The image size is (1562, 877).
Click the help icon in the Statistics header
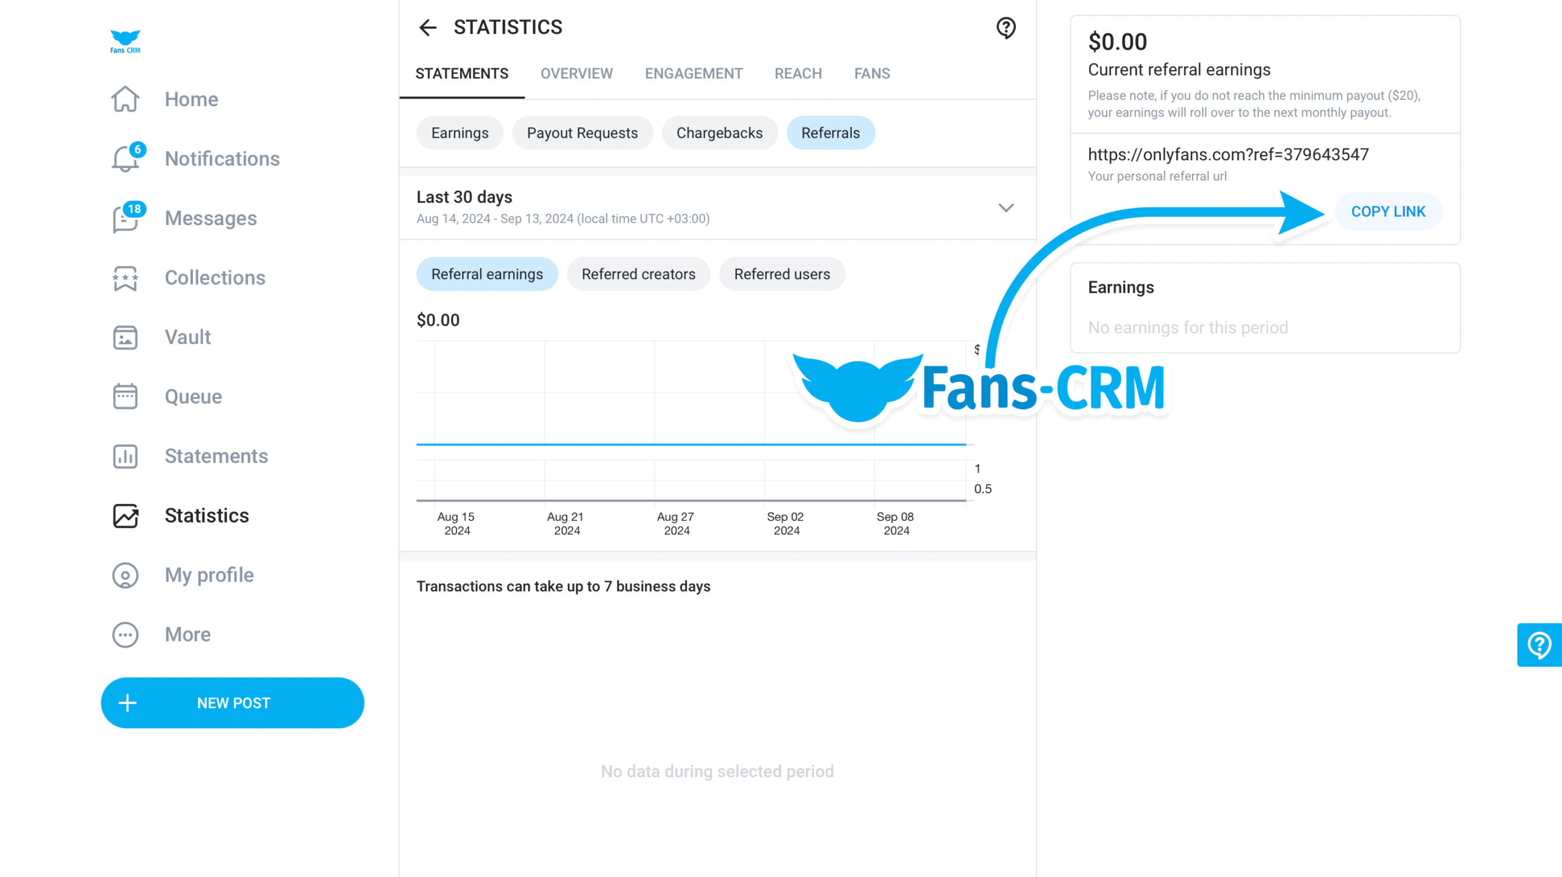[1006, 27]
